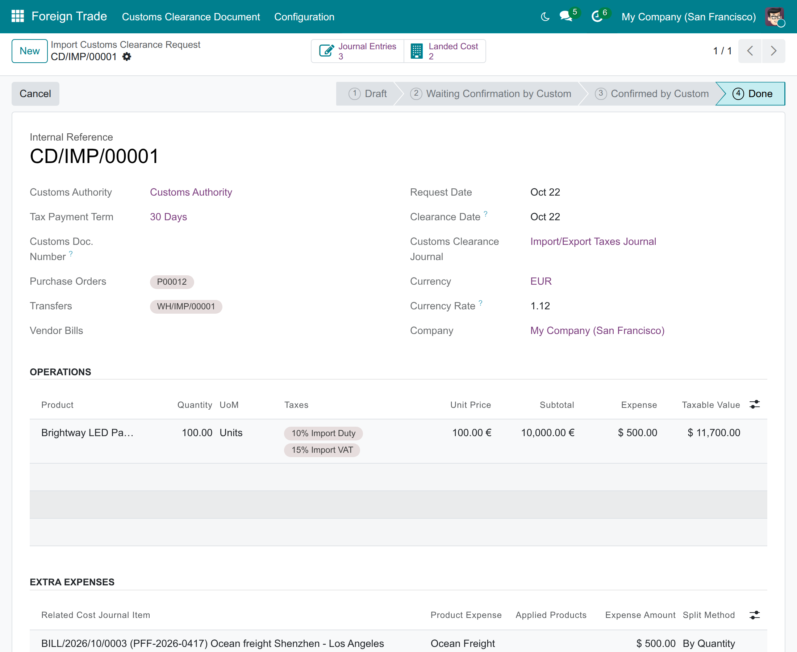Open Journal Entries smart button
This screenshot has height=652, width=797.
click(358, 51)
